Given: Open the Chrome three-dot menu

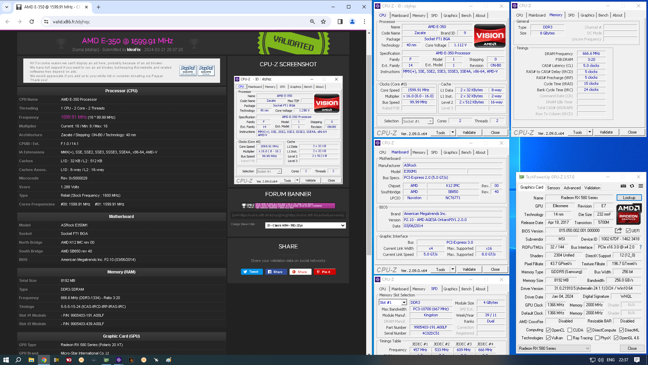Looking at the screenshot, I should point(364,22).
